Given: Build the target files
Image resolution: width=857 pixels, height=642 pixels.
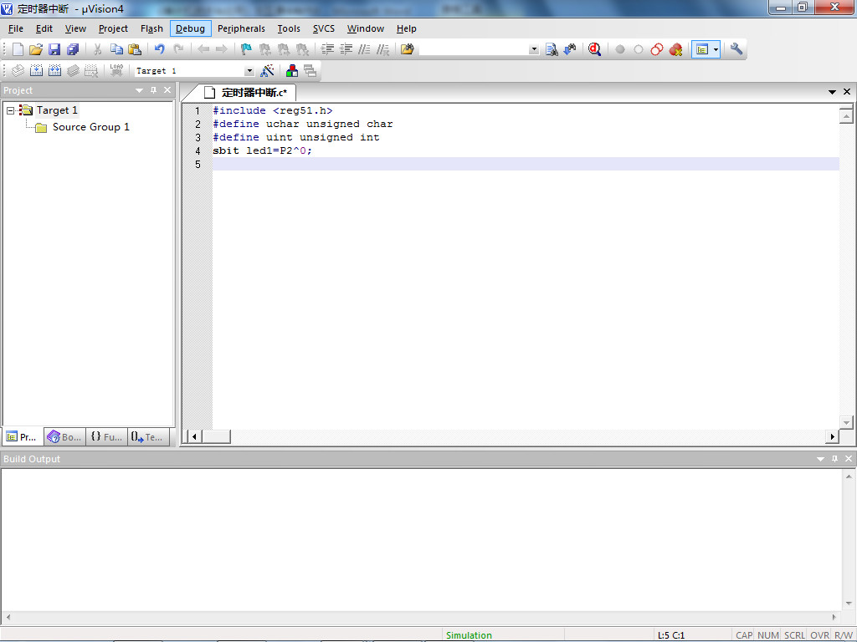Looking at the screenshot, I should click(x=36, y=70).
